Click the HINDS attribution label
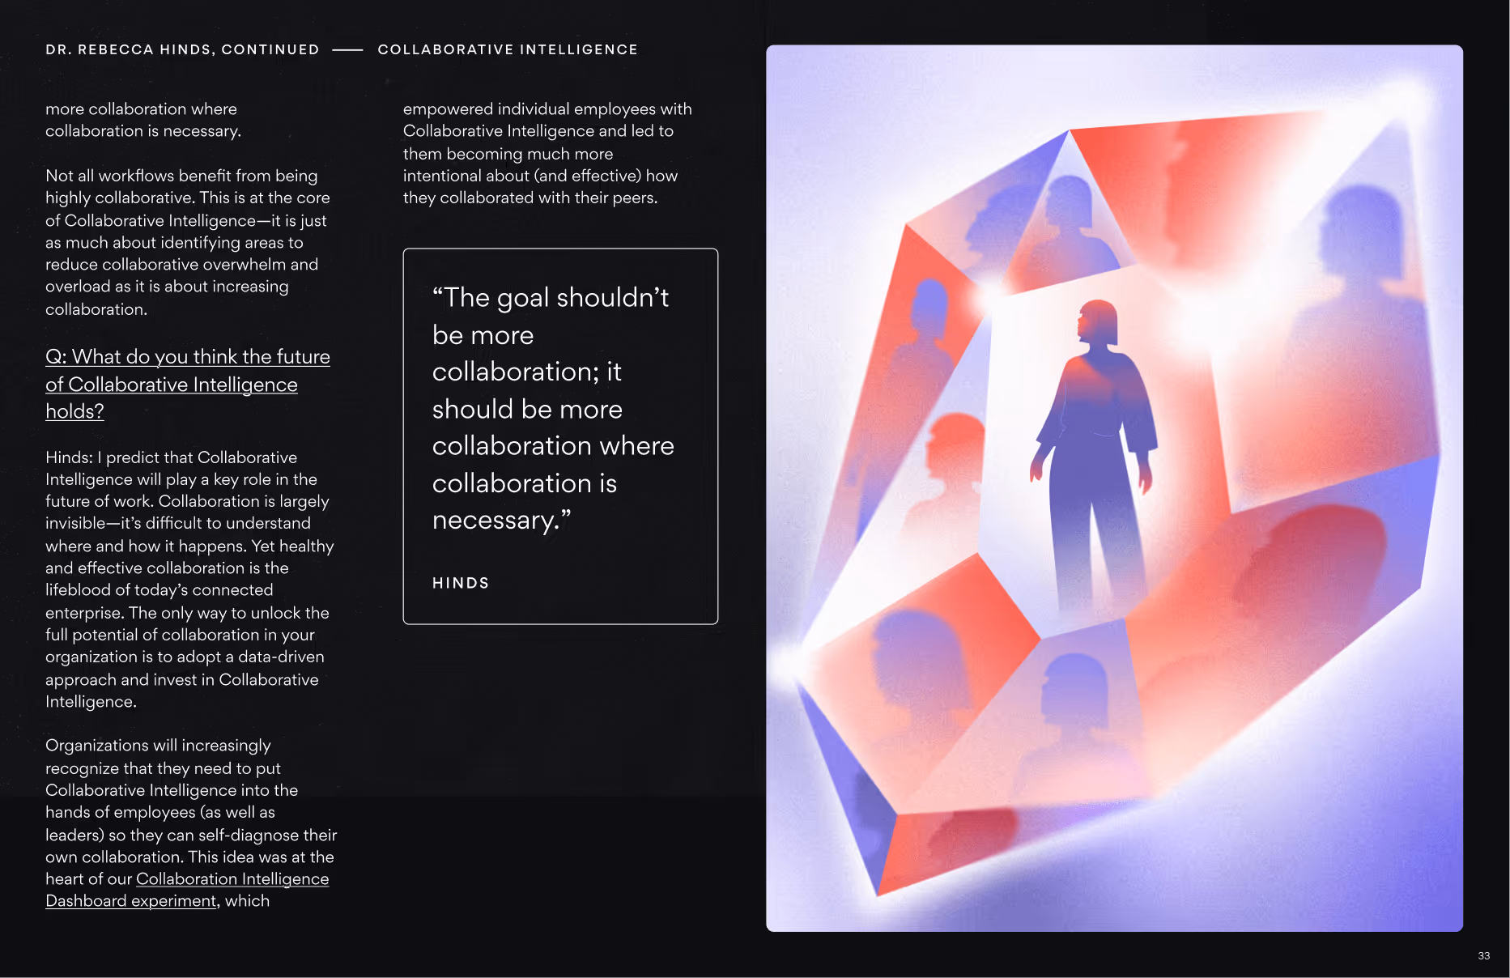This screenshot has width=1510, height=978. (460, 582)
